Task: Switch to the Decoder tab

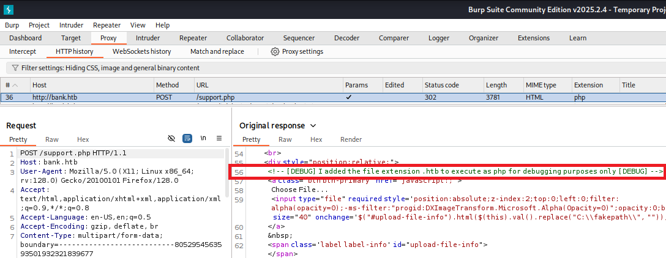Action: [346, 38]
